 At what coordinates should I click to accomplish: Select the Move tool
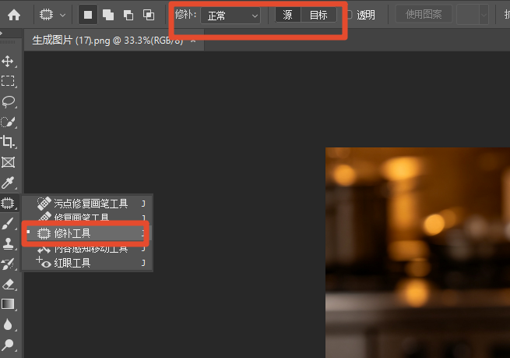[x=8, y=62]
